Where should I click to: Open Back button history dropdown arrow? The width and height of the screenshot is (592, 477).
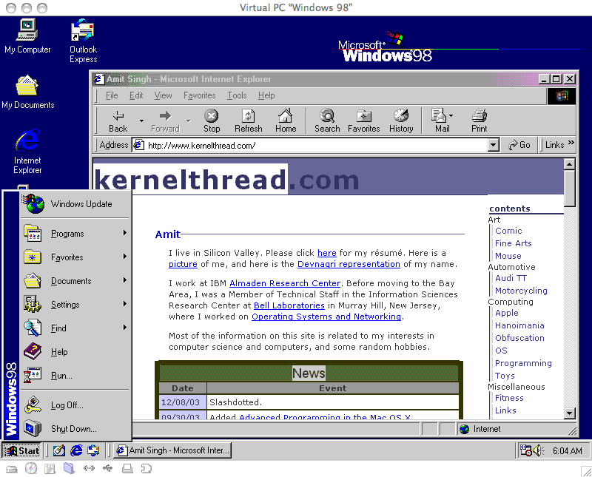coord(141,121)
